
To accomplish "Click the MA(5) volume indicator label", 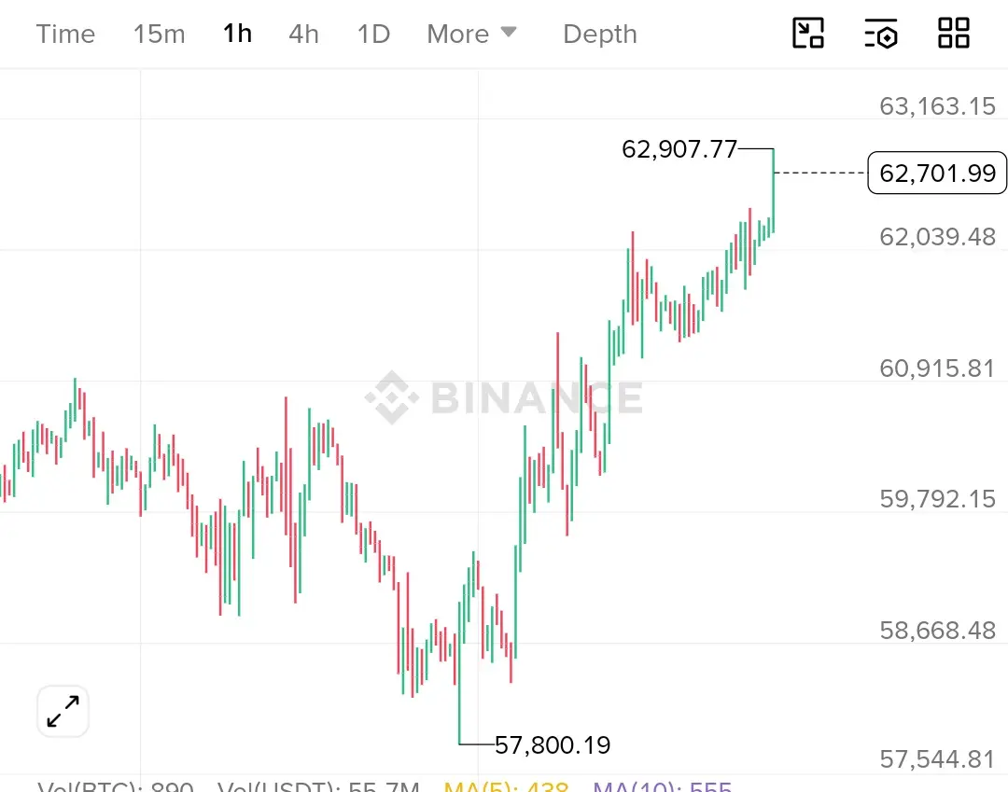I will pos(507,785).
